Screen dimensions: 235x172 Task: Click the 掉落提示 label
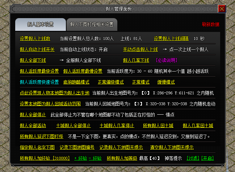(x=173, y=158)
